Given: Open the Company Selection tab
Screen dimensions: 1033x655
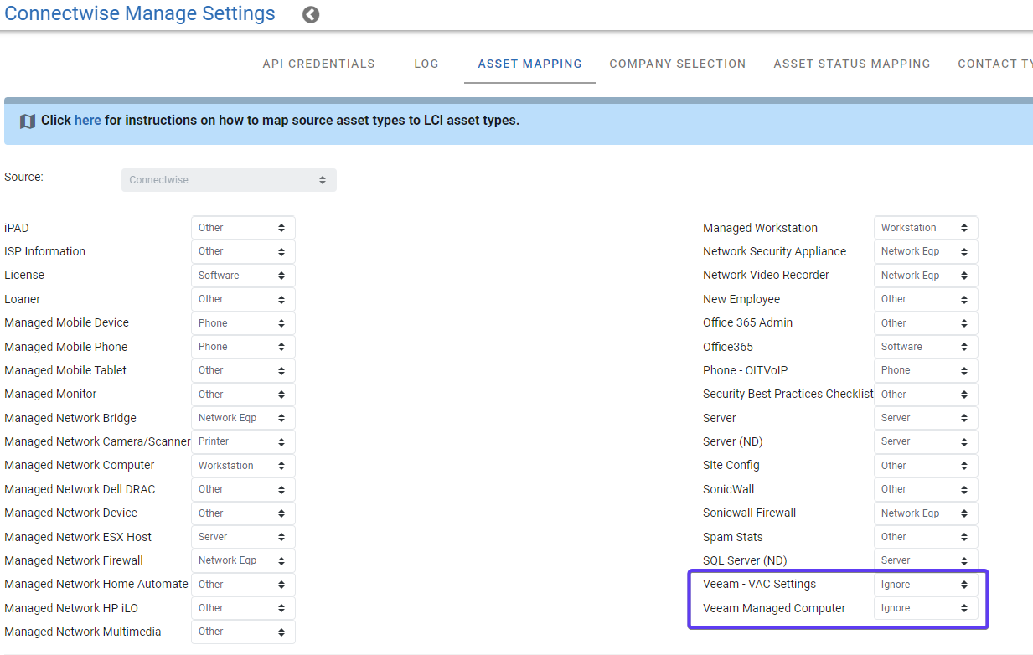Looking at the screenshot, I should pos(678,64).
